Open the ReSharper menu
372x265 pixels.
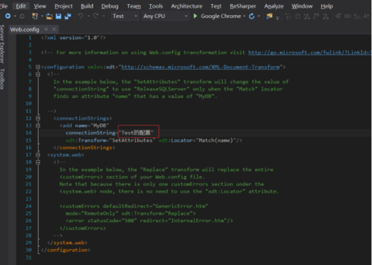pos(243,6)
